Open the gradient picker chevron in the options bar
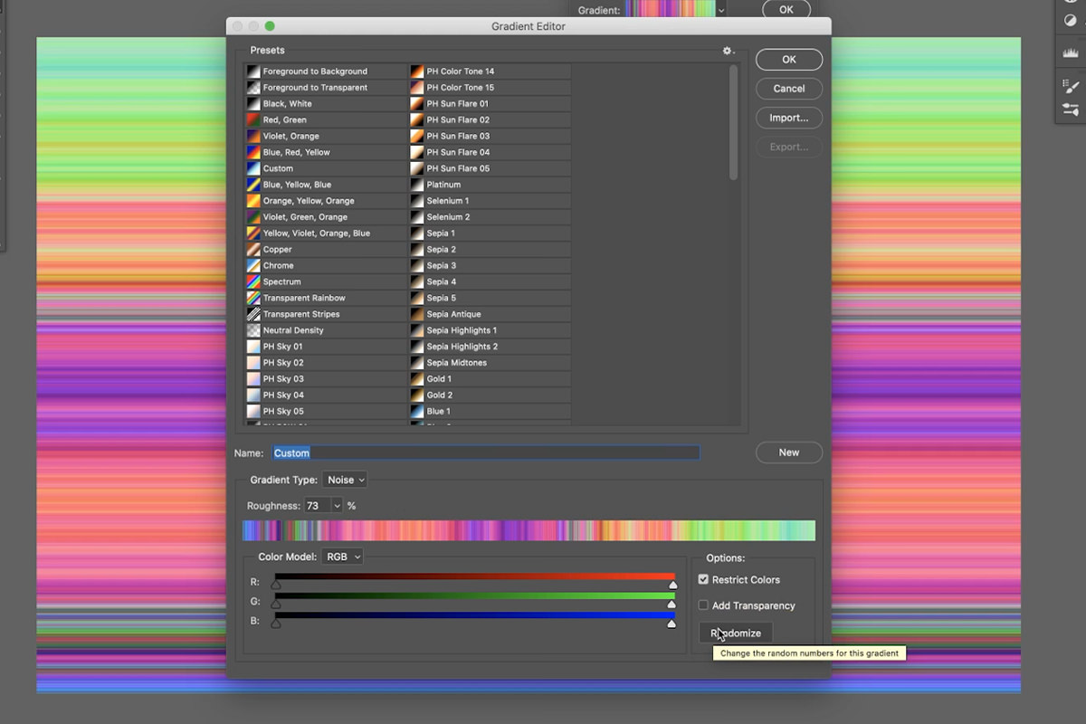This screenshot has width=1086, height=724. [719, 9]
